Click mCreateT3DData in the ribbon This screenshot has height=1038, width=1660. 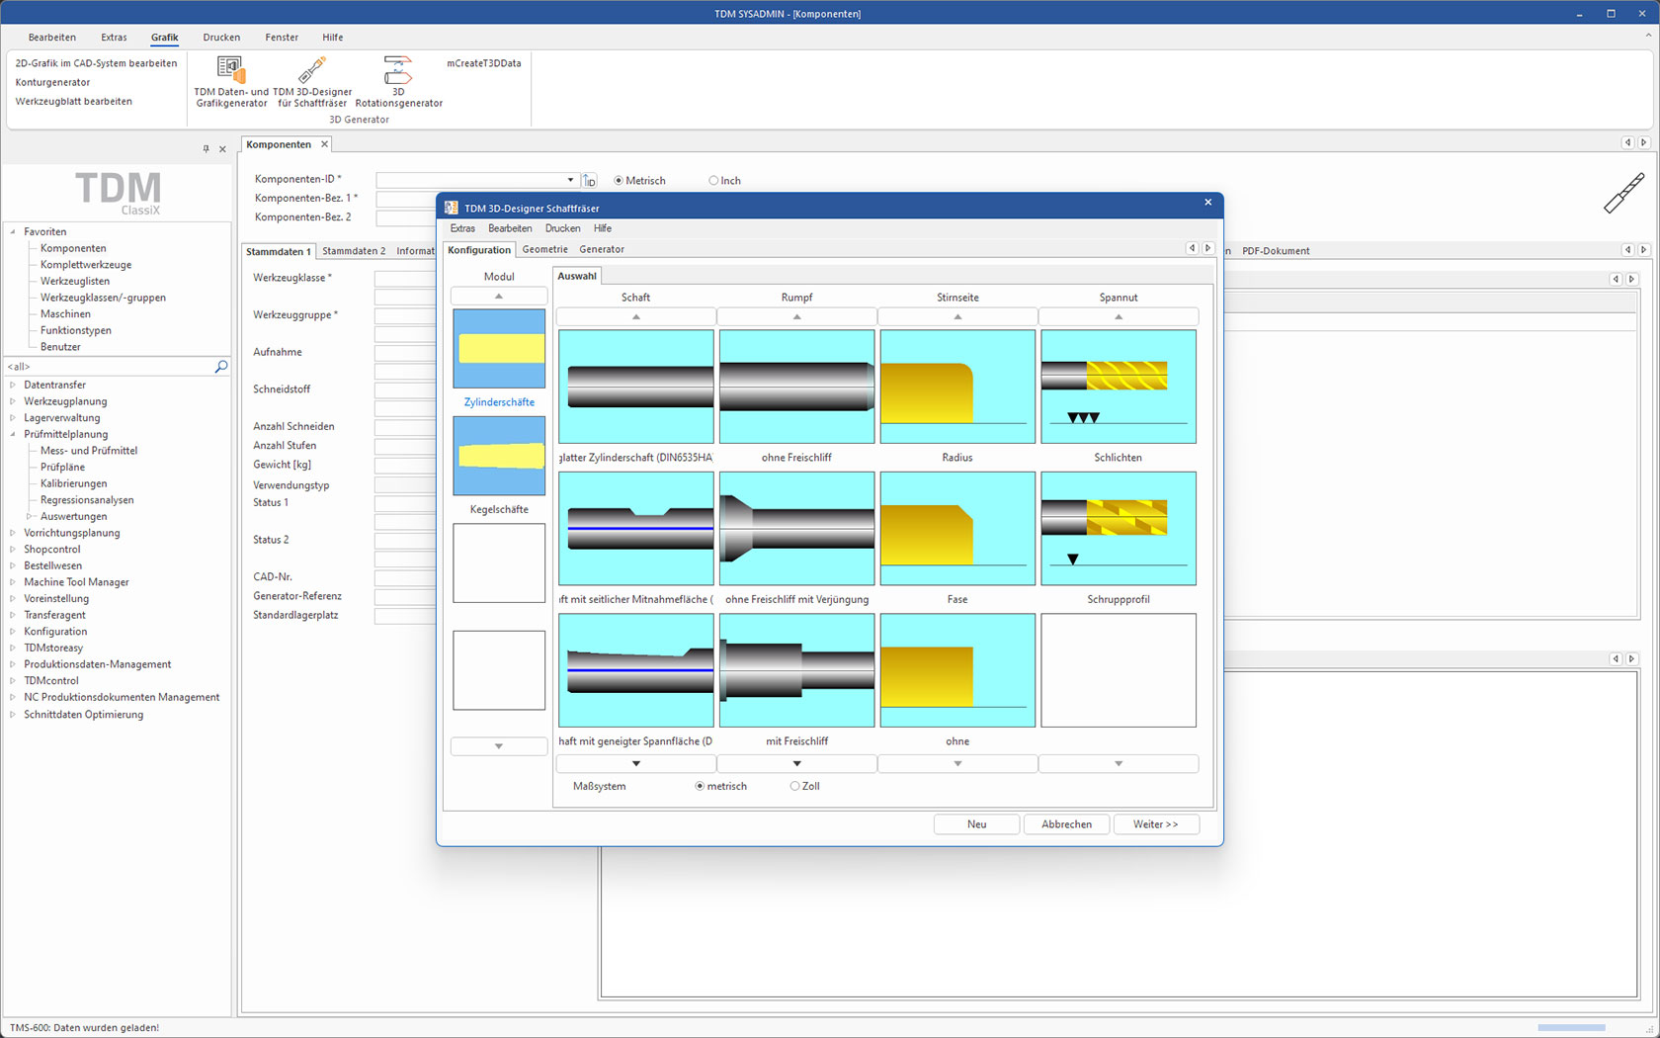coord(484,63)
